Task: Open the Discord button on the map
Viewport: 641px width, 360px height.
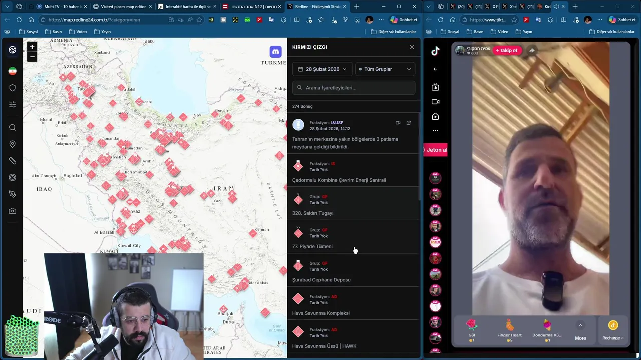Action: 275,52
